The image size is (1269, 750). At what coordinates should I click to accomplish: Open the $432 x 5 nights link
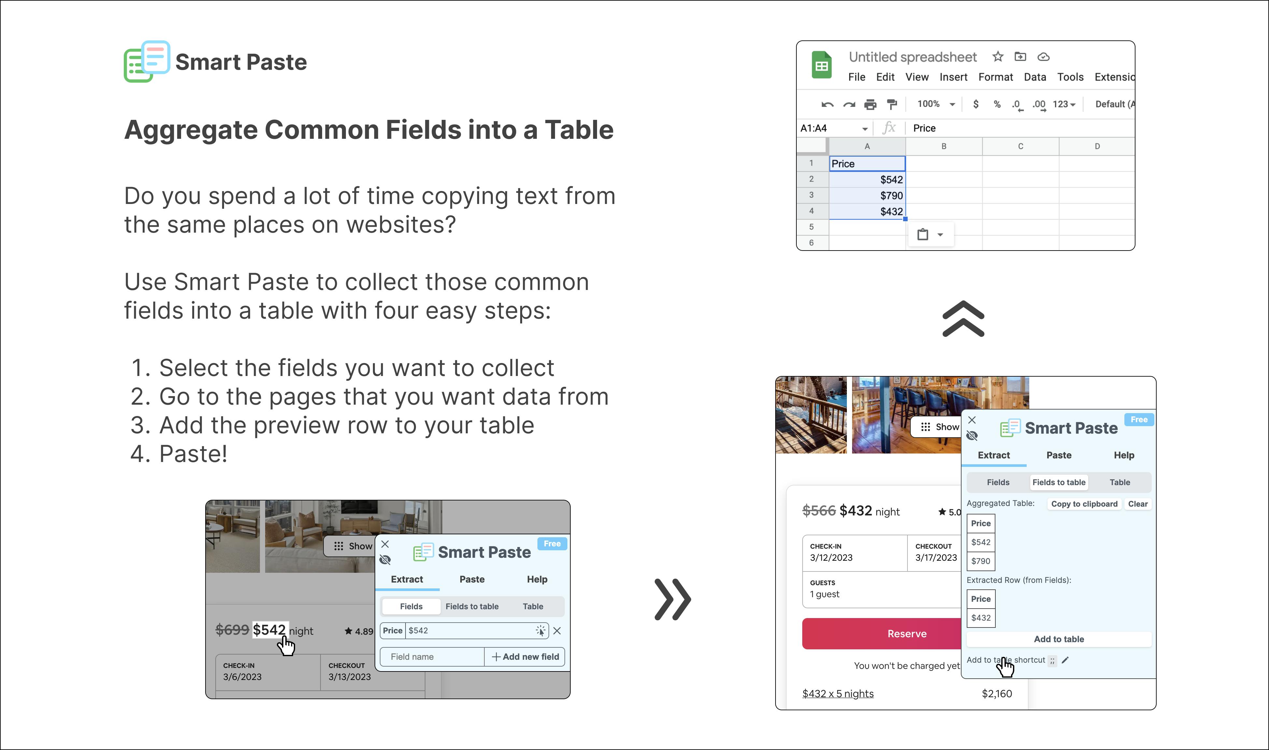(838, 694)
